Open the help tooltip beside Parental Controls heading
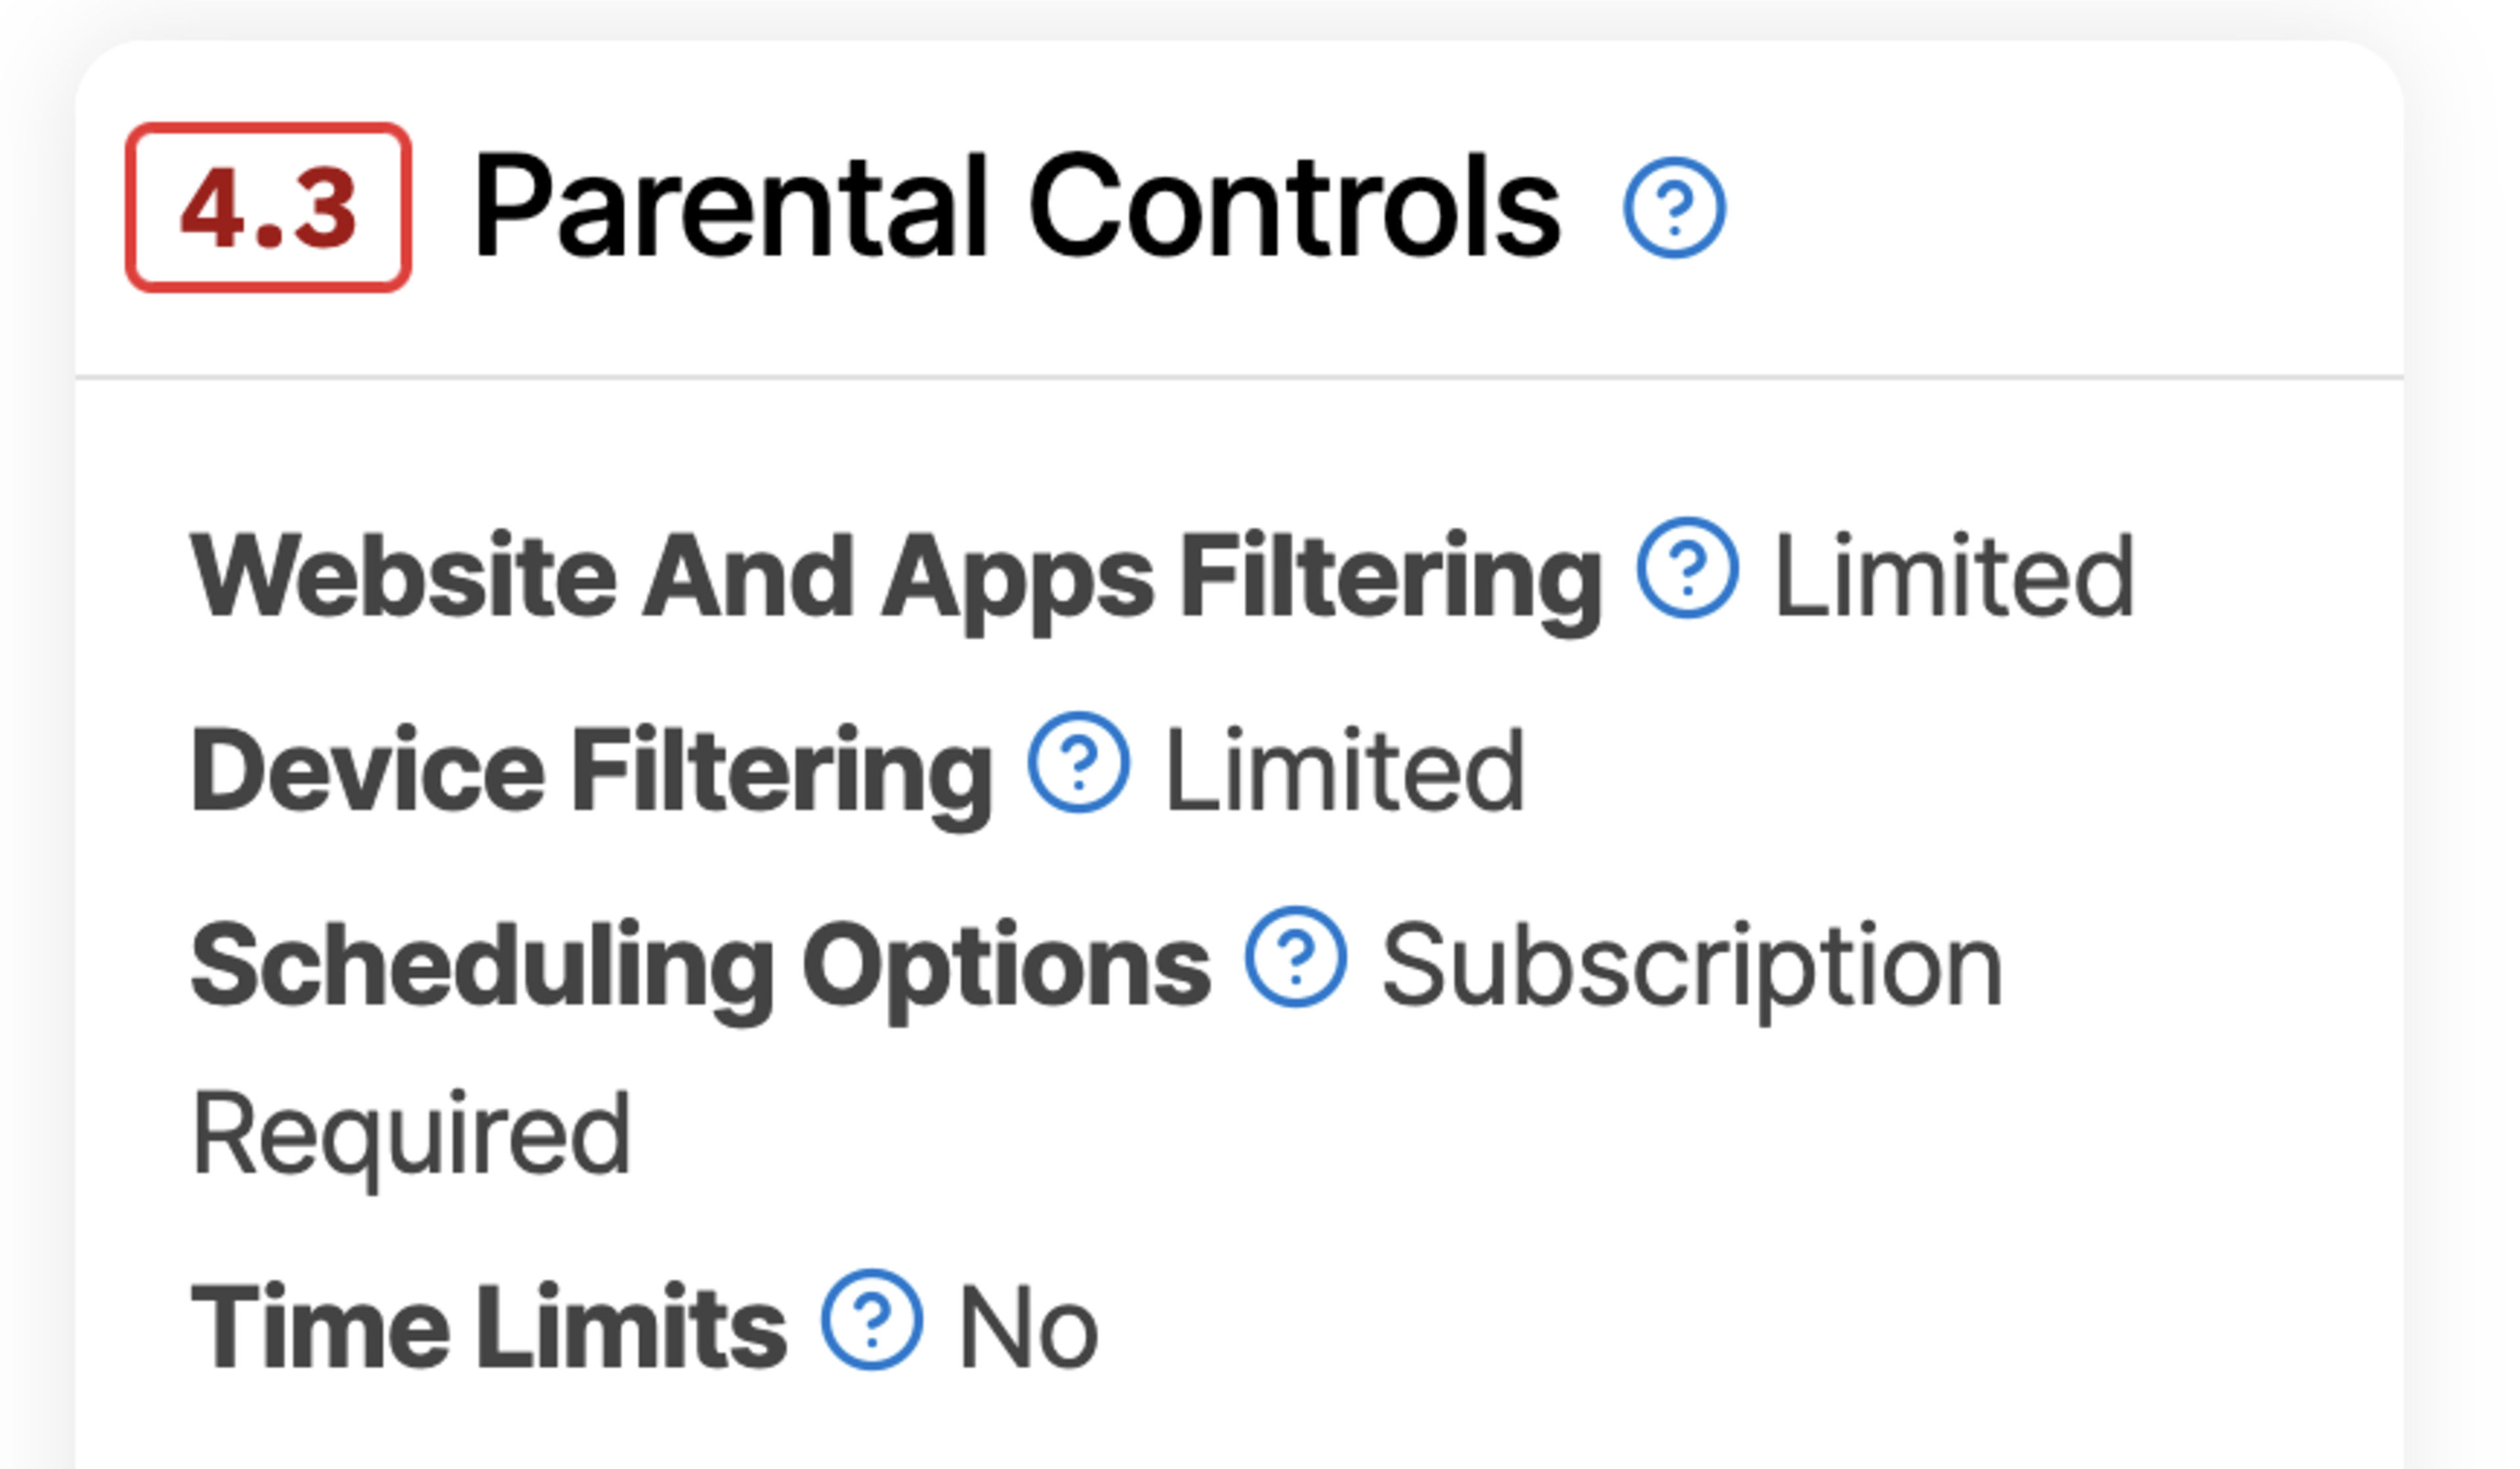The height and width of the screenshot is (1469, 2520). [1673, 207]
